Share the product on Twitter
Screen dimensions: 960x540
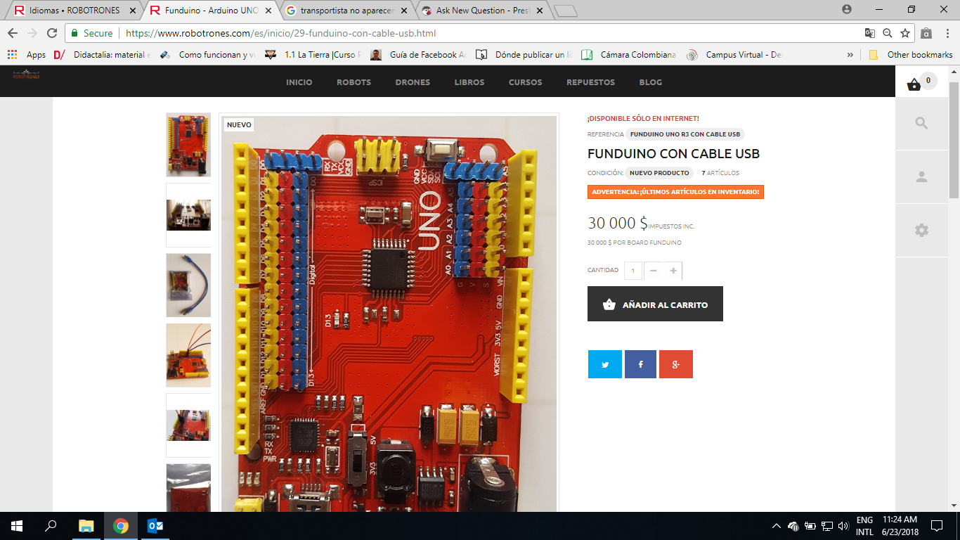point(605,364)
